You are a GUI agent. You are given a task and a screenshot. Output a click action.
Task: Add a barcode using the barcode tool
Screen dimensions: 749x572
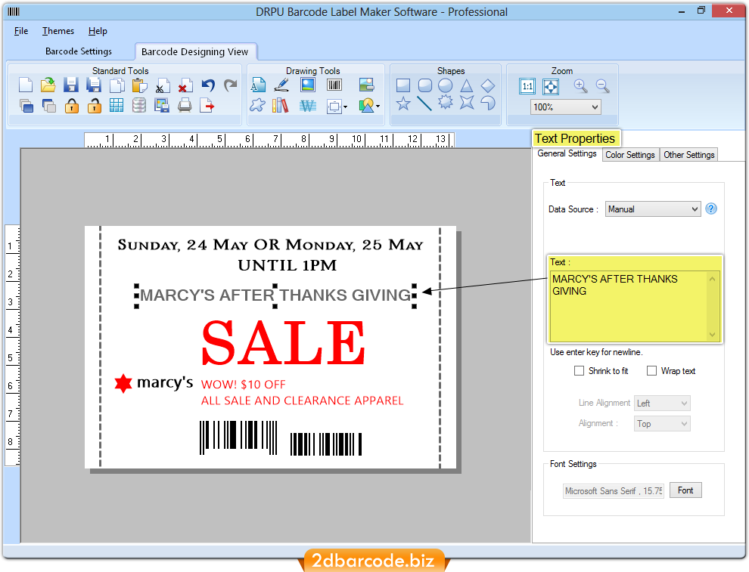[x=334, y=85]
